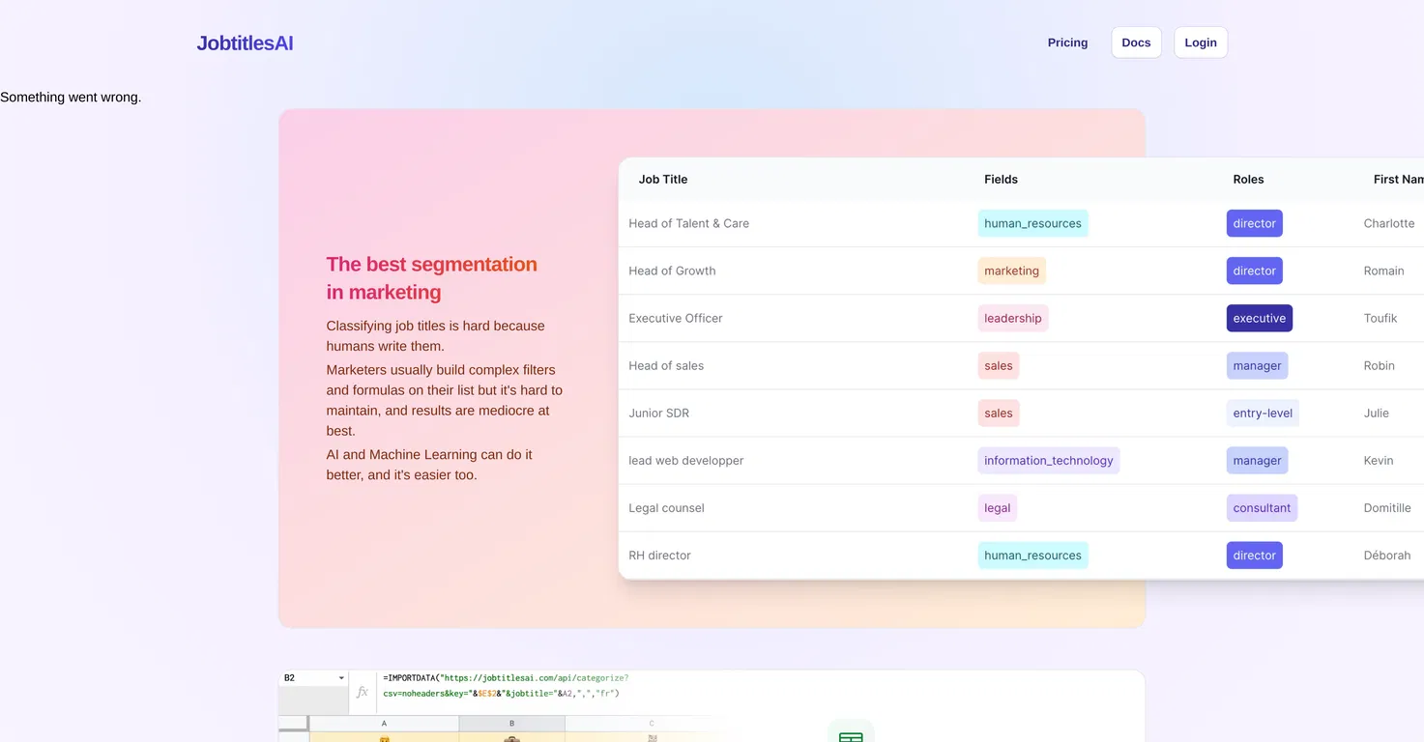
Task: Click the information_technology field tag
Action: point(1048,460)
